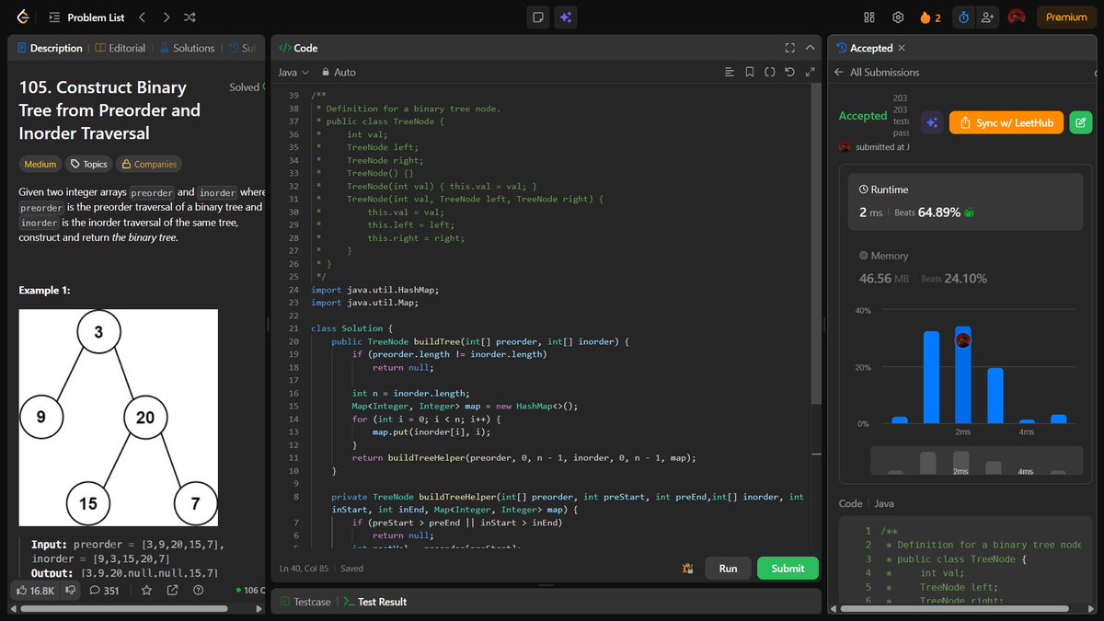Image resolution: width=1104 pixels, height=621 pixels.
Task: Pick a random problem shuffle icon
Action: click(190, 17)
